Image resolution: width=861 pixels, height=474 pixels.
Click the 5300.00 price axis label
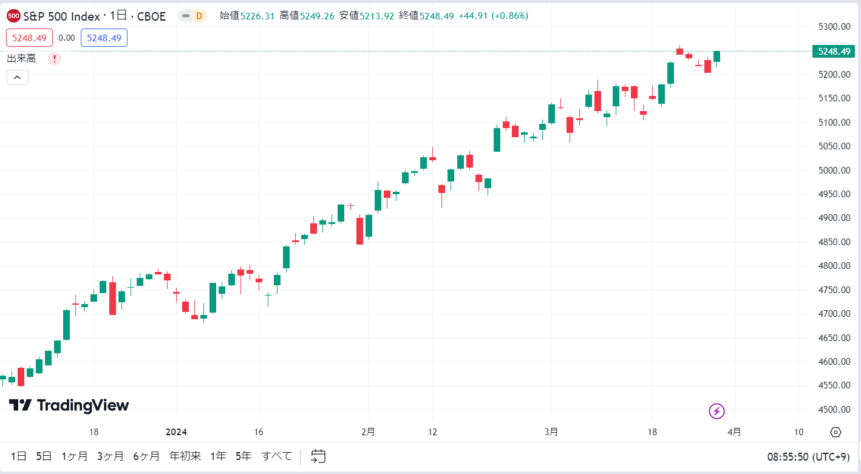tap(833, 27)
